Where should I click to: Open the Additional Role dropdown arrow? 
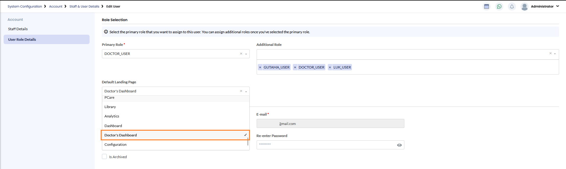point(555,54)
